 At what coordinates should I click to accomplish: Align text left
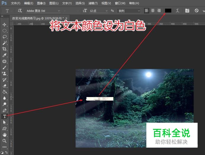point(147,11)
